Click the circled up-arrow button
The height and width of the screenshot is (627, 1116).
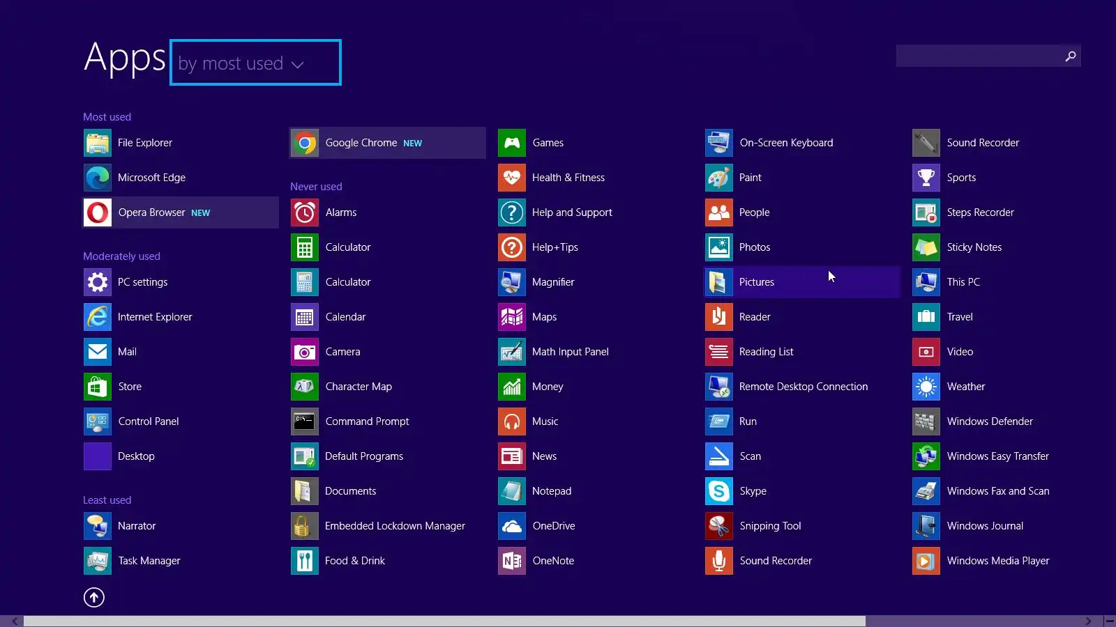point(94,597)
